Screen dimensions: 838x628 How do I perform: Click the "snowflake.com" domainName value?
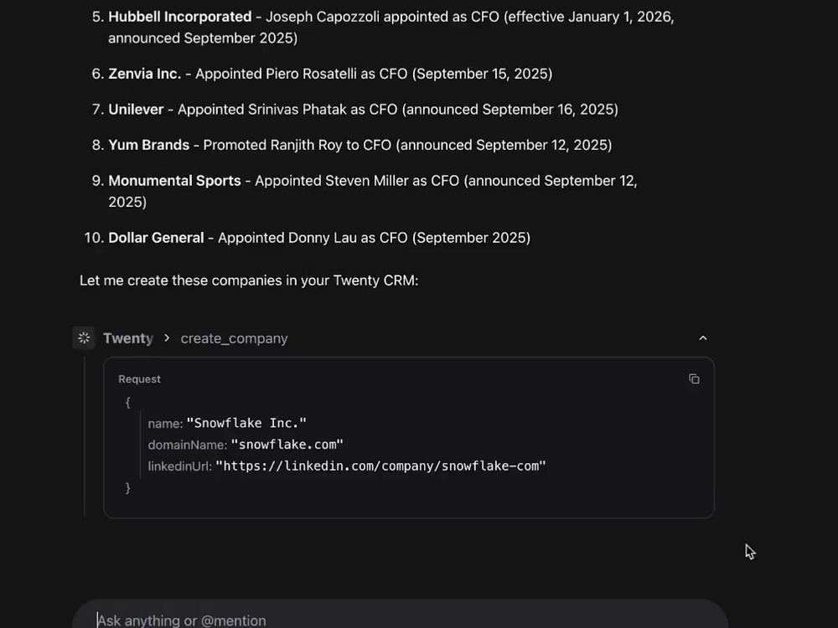tap(287, 445)
